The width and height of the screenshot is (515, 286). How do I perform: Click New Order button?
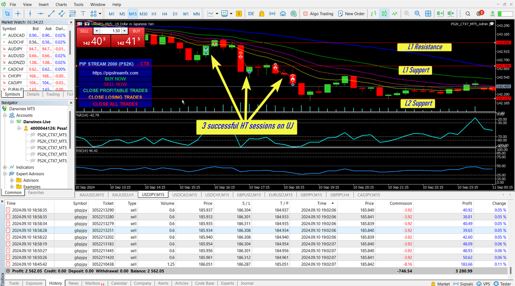(351, 14)
